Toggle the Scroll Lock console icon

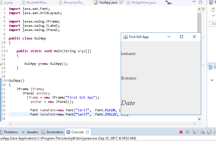click(x=209, y=132)
